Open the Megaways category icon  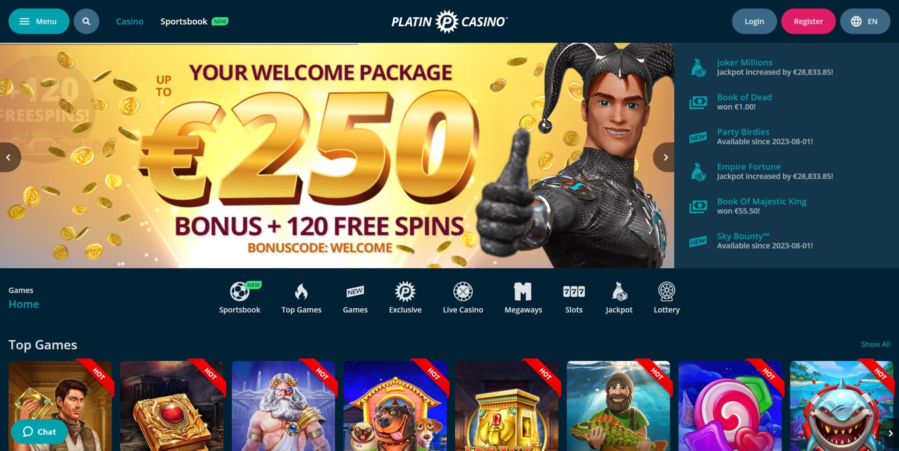point(523,291)
